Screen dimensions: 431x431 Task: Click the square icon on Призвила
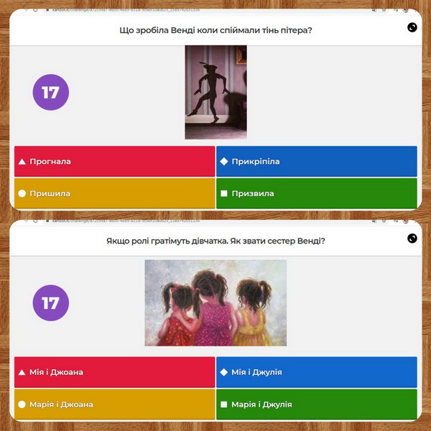coord(224,193)
